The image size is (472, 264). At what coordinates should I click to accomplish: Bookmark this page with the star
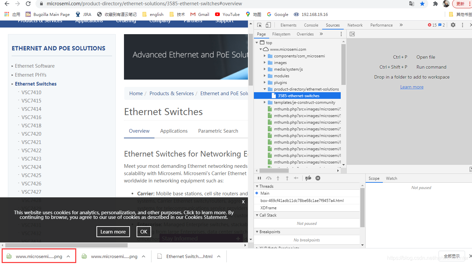[422, 4]
